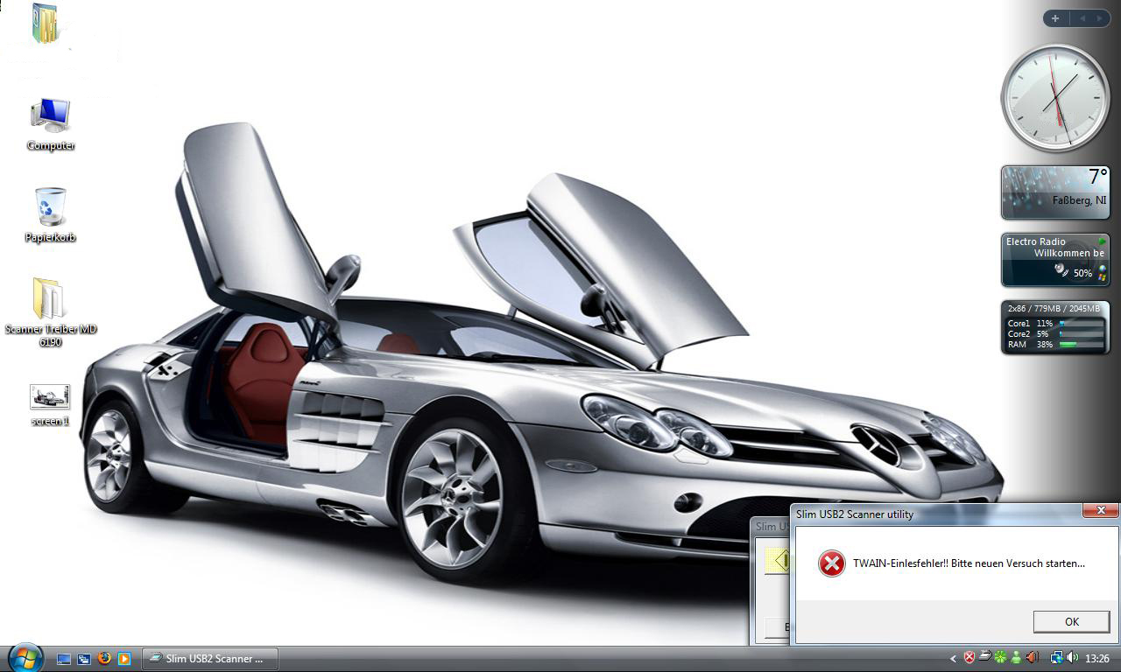Open network connection tray icon

coord(1057,657)
